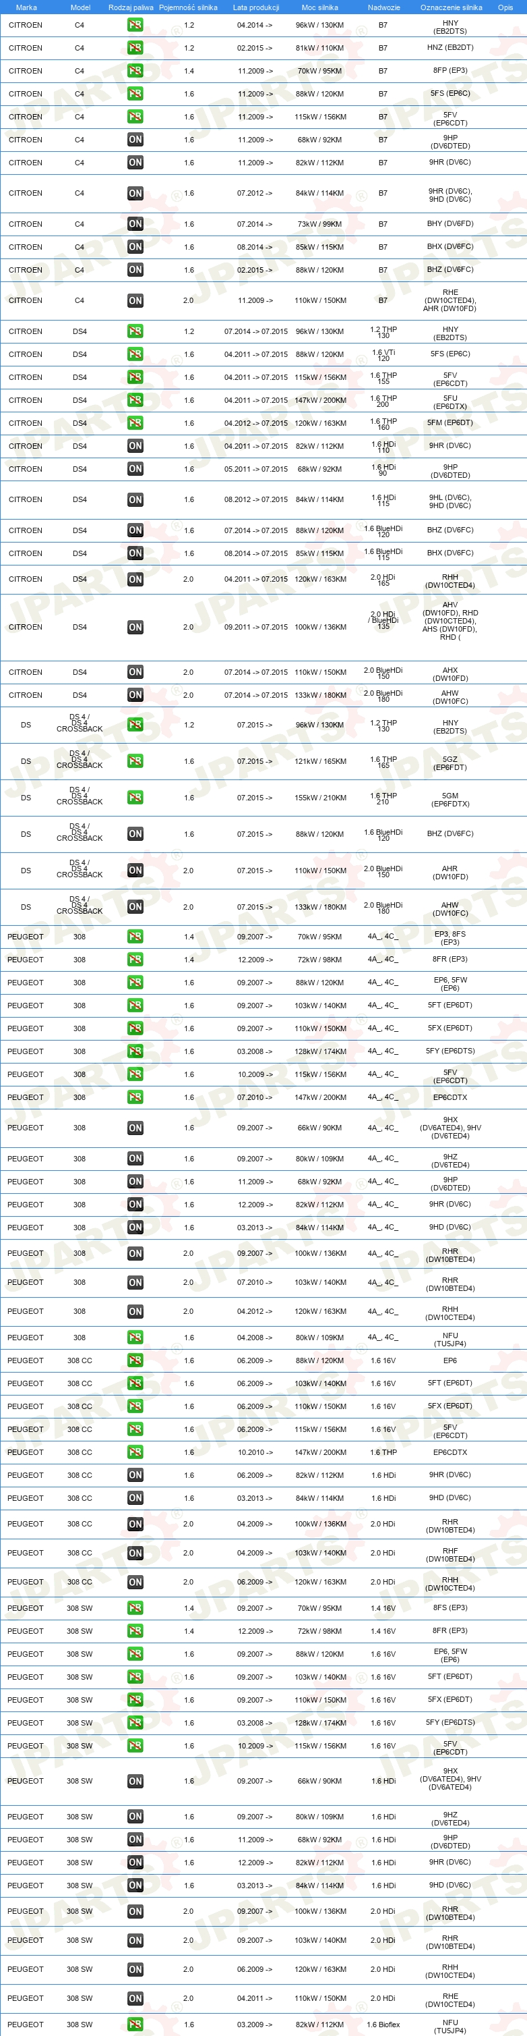The image size is (527, 2036).
Task: Click the Pojemność silnika column header
Action: [188, 7]
